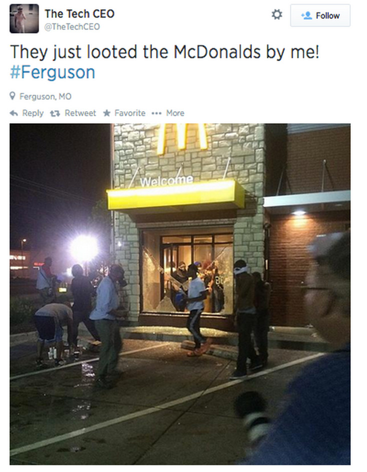367x472 pixels.
Task: Open the #Ferguson hashtag
Action: point(52,72)
